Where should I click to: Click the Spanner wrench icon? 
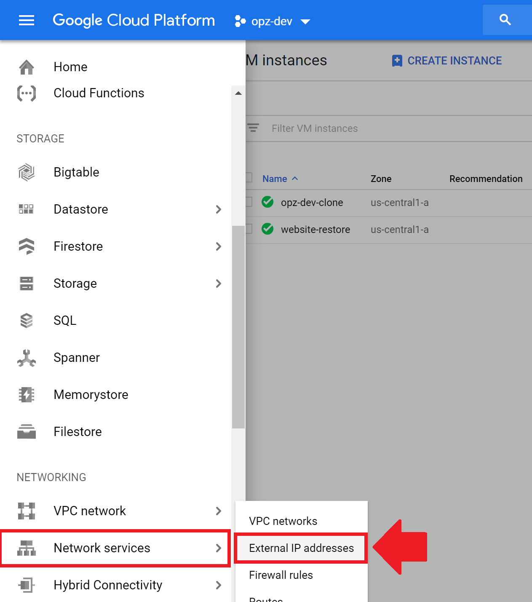27,358
